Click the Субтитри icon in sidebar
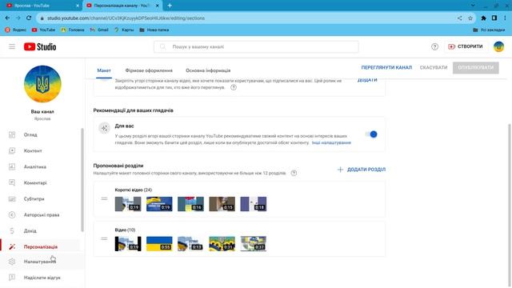The height and width of the screenshot is (288, 512). click(12, 198)
